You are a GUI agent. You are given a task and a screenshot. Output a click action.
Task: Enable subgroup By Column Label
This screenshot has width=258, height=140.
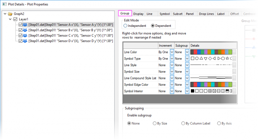pos(183,123)
